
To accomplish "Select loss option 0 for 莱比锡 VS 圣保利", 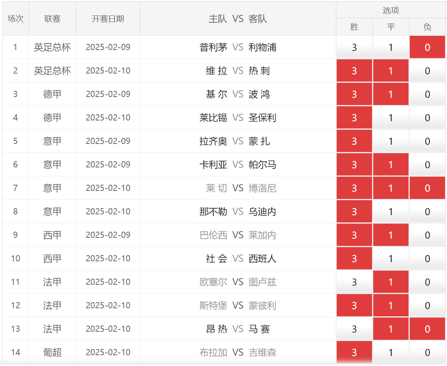I will point(427,117).
